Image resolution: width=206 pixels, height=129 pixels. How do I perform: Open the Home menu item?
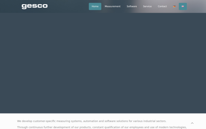pyautogui.click(x=95, y=7)
